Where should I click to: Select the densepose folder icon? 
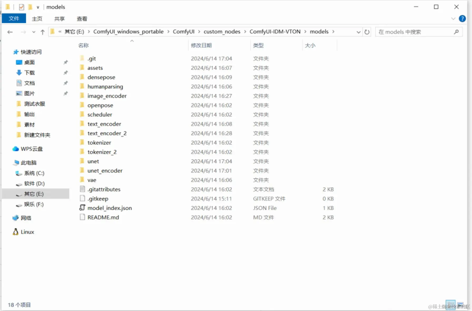point(82,77)
